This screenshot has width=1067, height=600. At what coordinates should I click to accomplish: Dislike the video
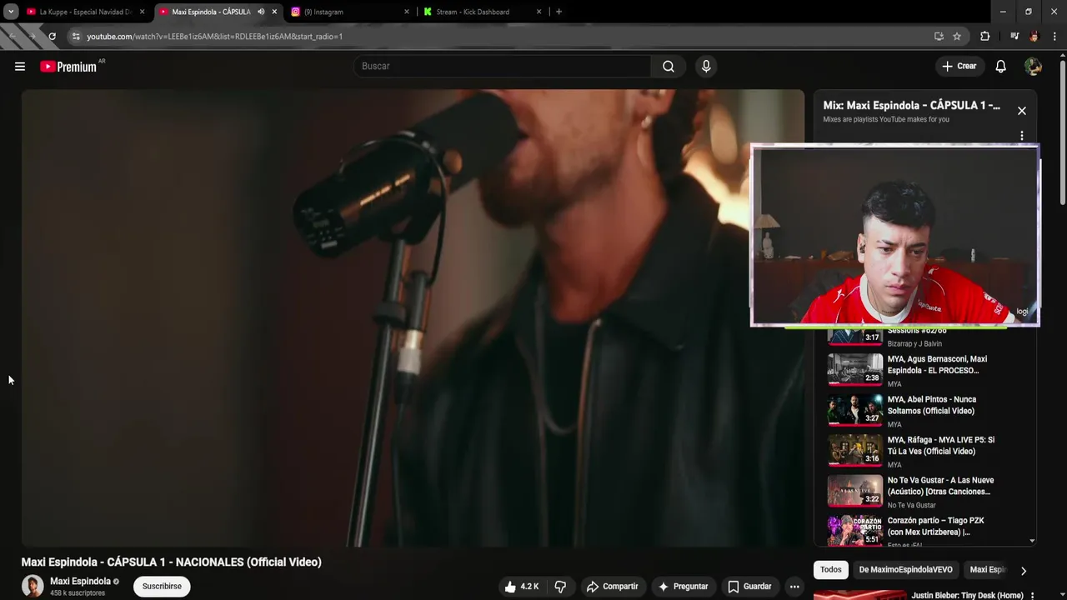560,587
